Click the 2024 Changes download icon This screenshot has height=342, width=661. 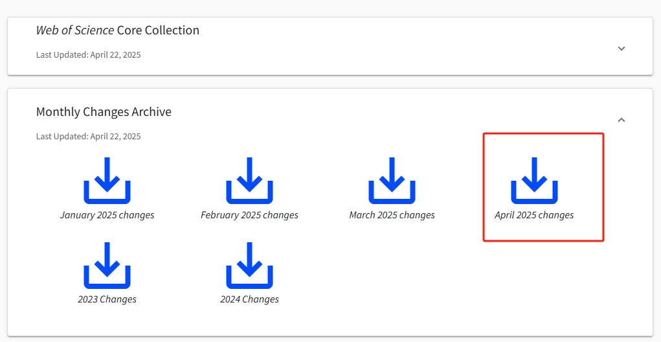coord(249,266)
